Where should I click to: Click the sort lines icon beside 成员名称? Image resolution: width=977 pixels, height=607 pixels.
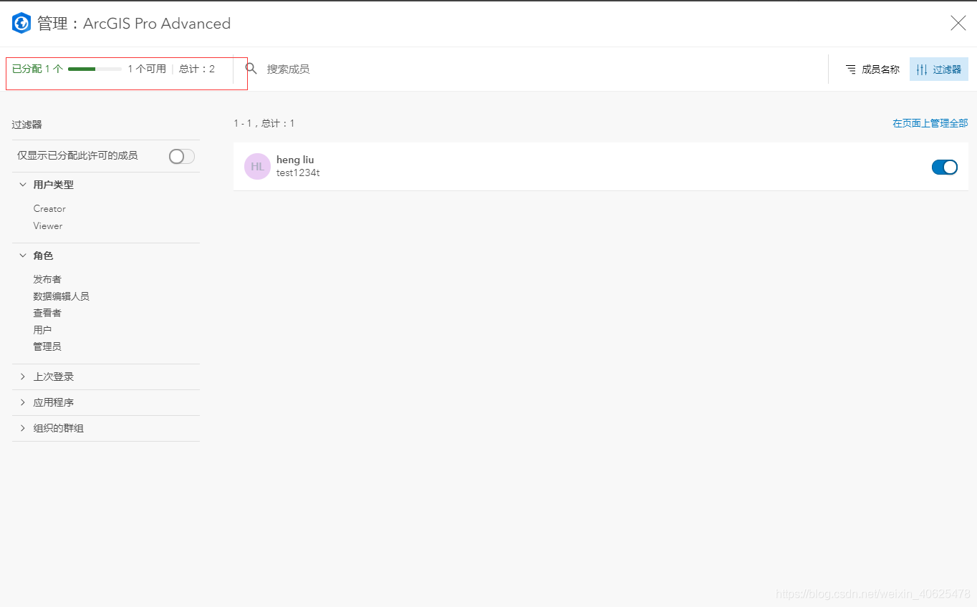tap(850, 69)
